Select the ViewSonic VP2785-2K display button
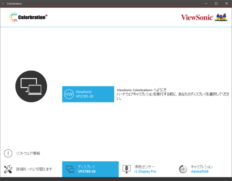Viewport: 232px width, 181px height. click(x=88, y=94)
